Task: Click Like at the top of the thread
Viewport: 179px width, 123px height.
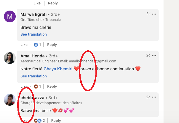Action: pos(37,3)
